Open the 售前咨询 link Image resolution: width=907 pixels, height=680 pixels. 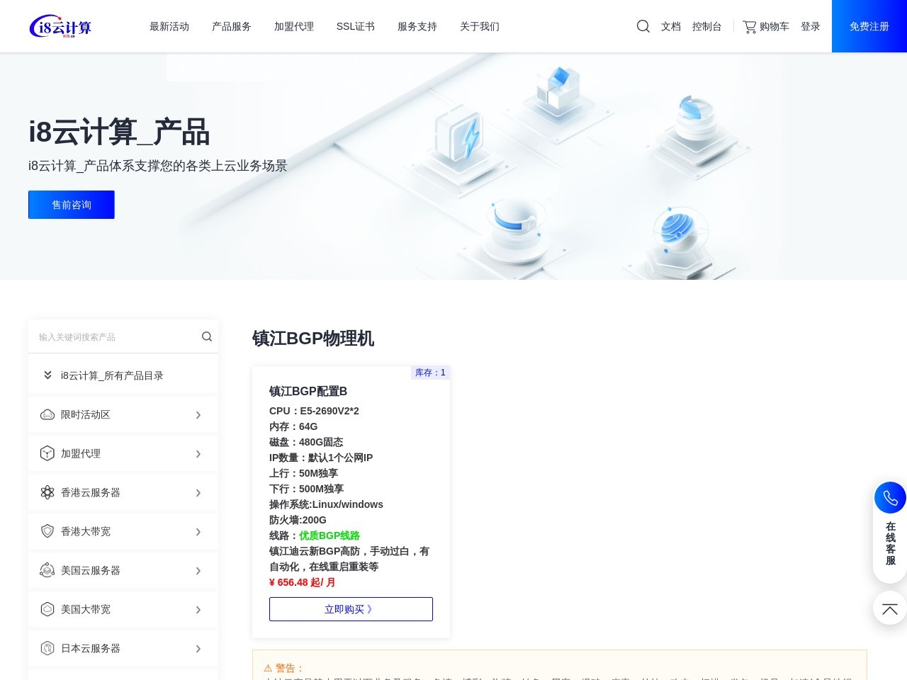coord(71,205)
